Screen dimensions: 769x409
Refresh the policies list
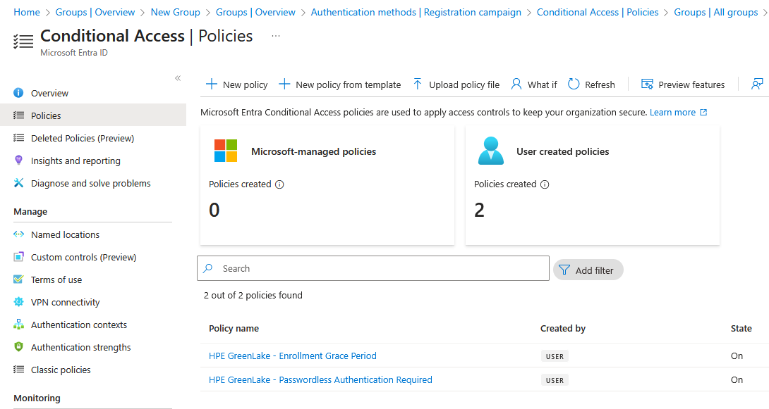(x=591, y=84)
